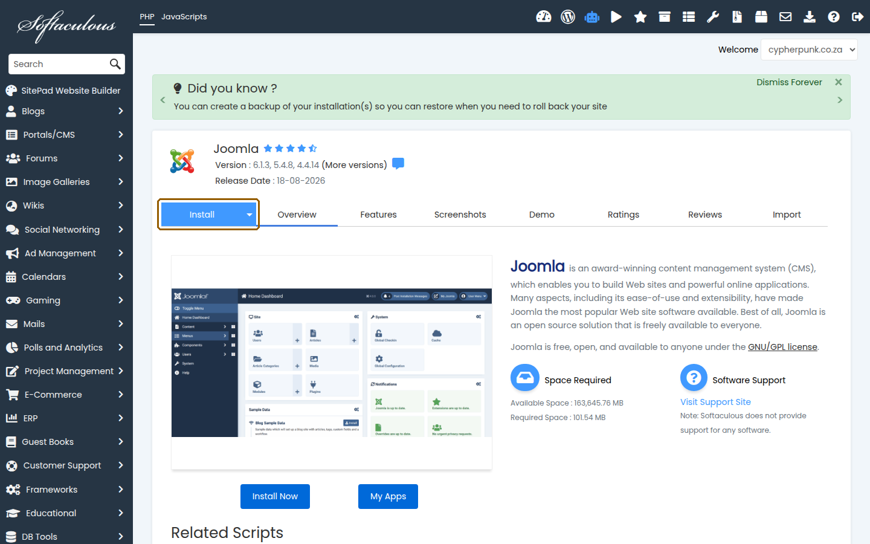
Task: Switch to JavaScripts section in top bar
Action: [184, 17]
